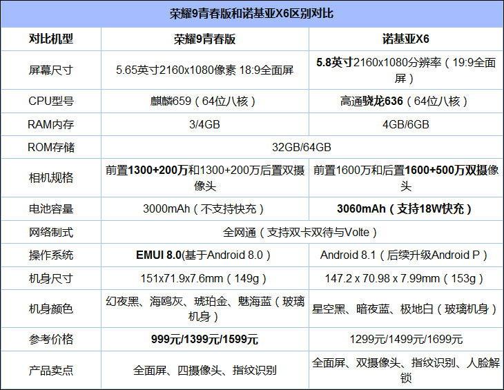Select the 参考价格 row label
Viewport: 504px width, 390px height.
(x=51, y=339)
